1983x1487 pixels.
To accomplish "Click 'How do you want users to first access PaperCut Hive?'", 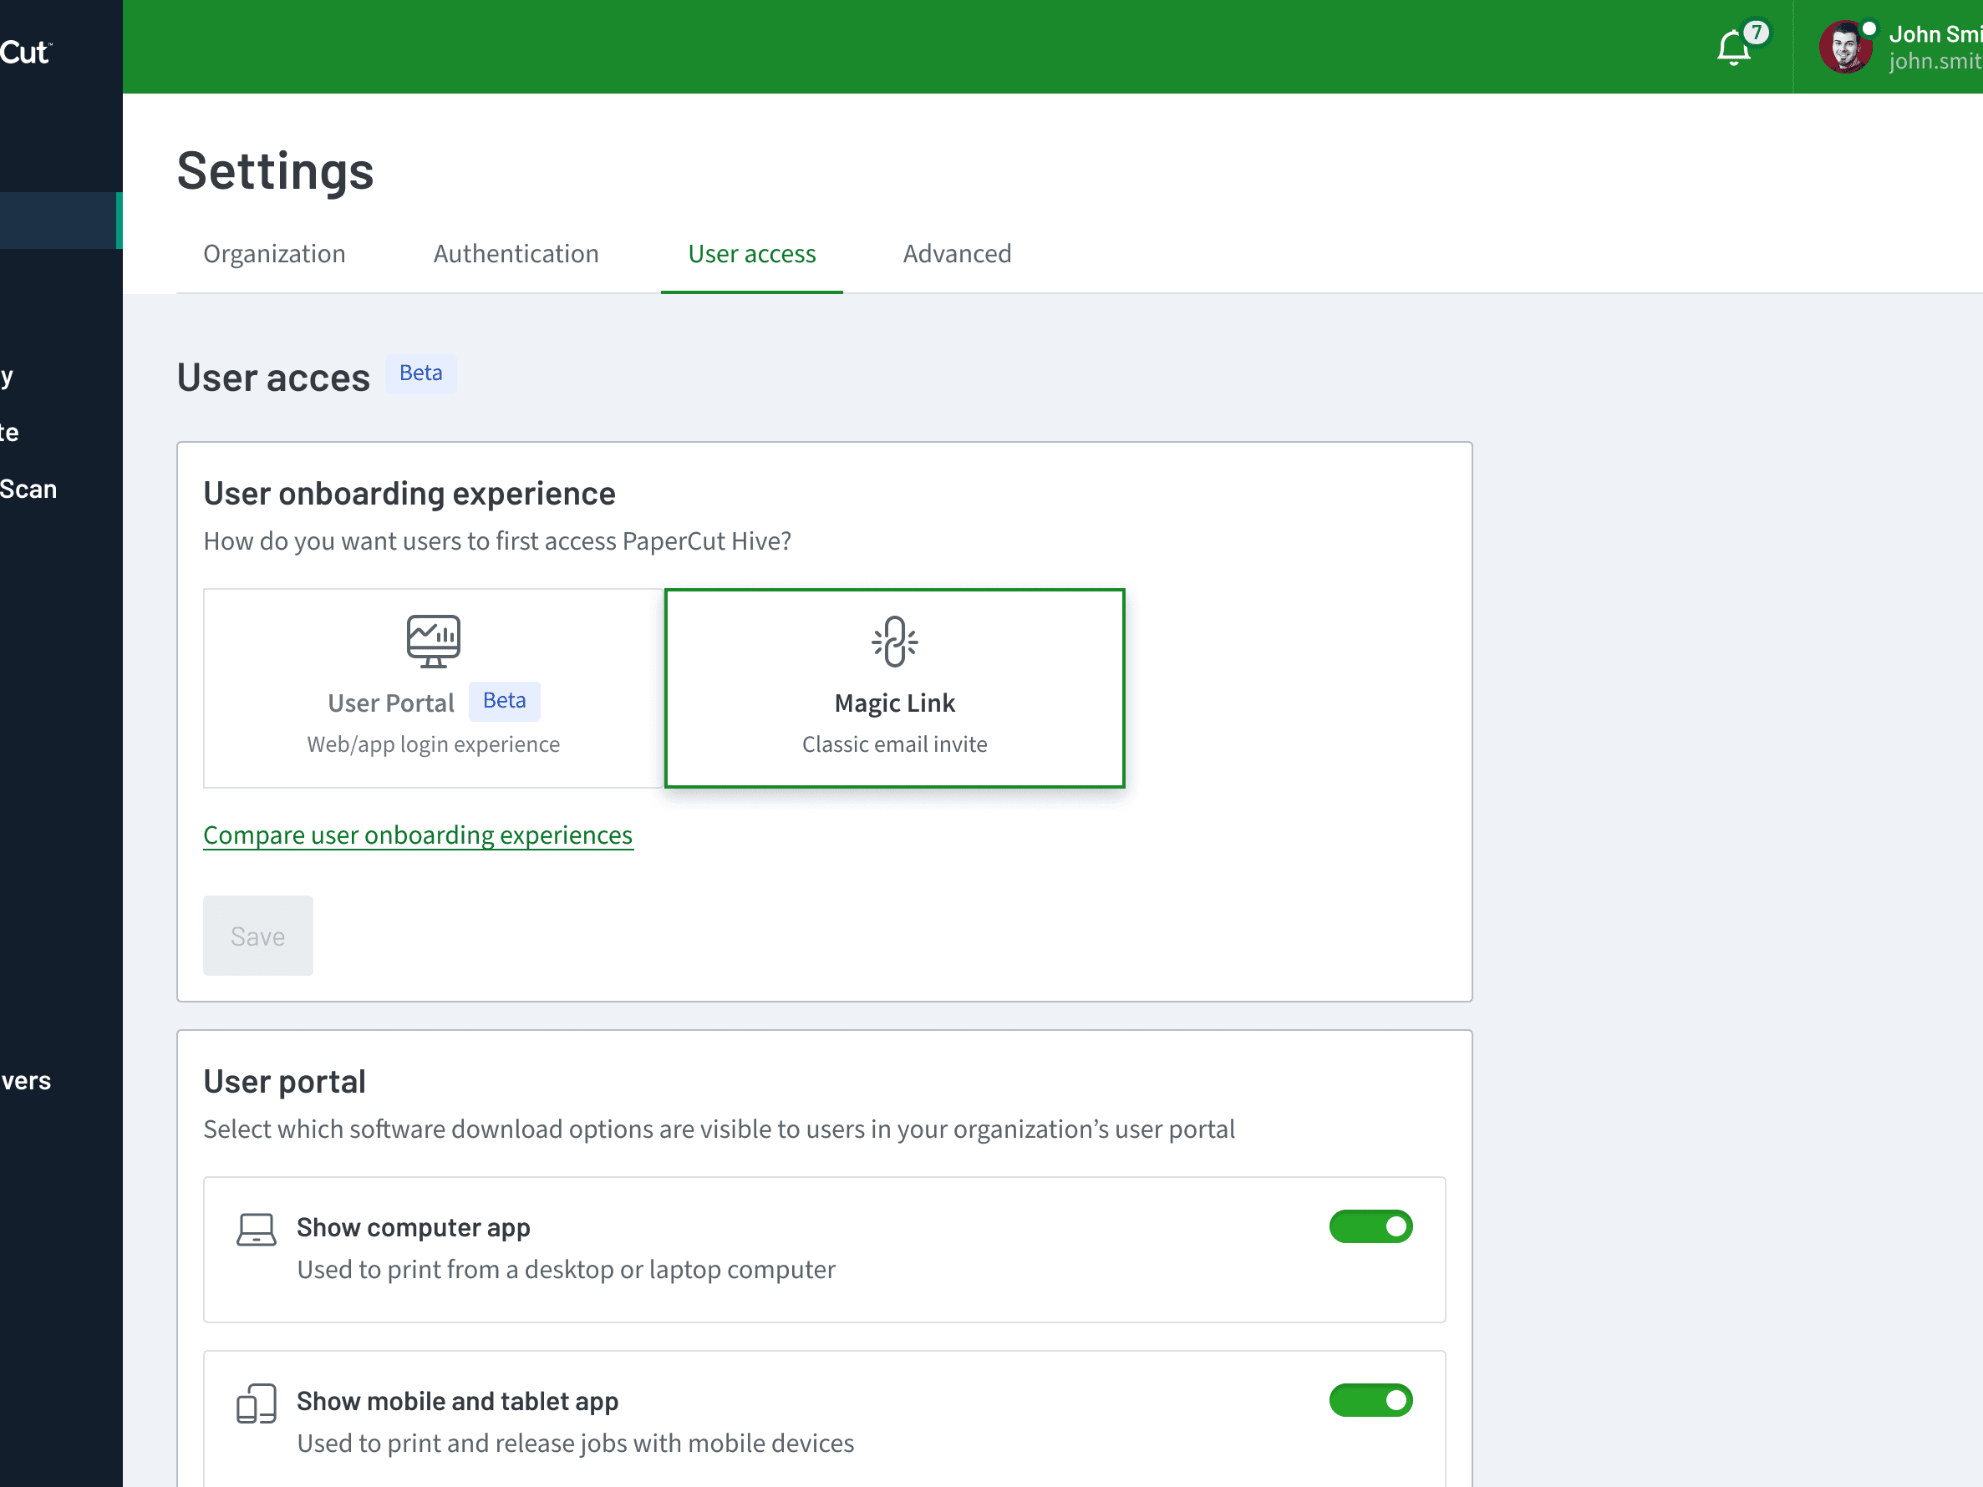I will point(497,541).
